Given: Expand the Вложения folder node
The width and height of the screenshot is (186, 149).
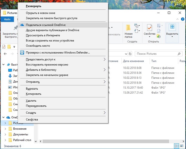Looking at the screenshot, I should tap(5, 129).
